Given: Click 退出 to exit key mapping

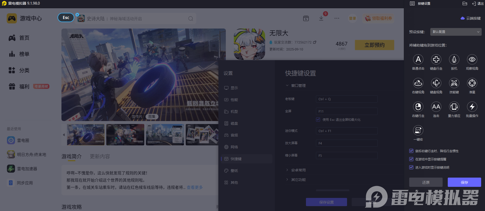Looking at the screenshot, I should 478,4.
